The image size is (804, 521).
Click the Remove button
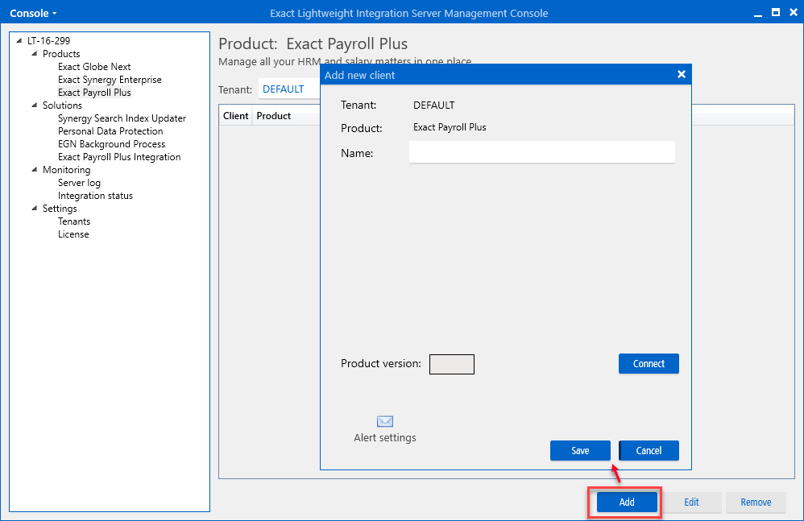tap(756, 502)
